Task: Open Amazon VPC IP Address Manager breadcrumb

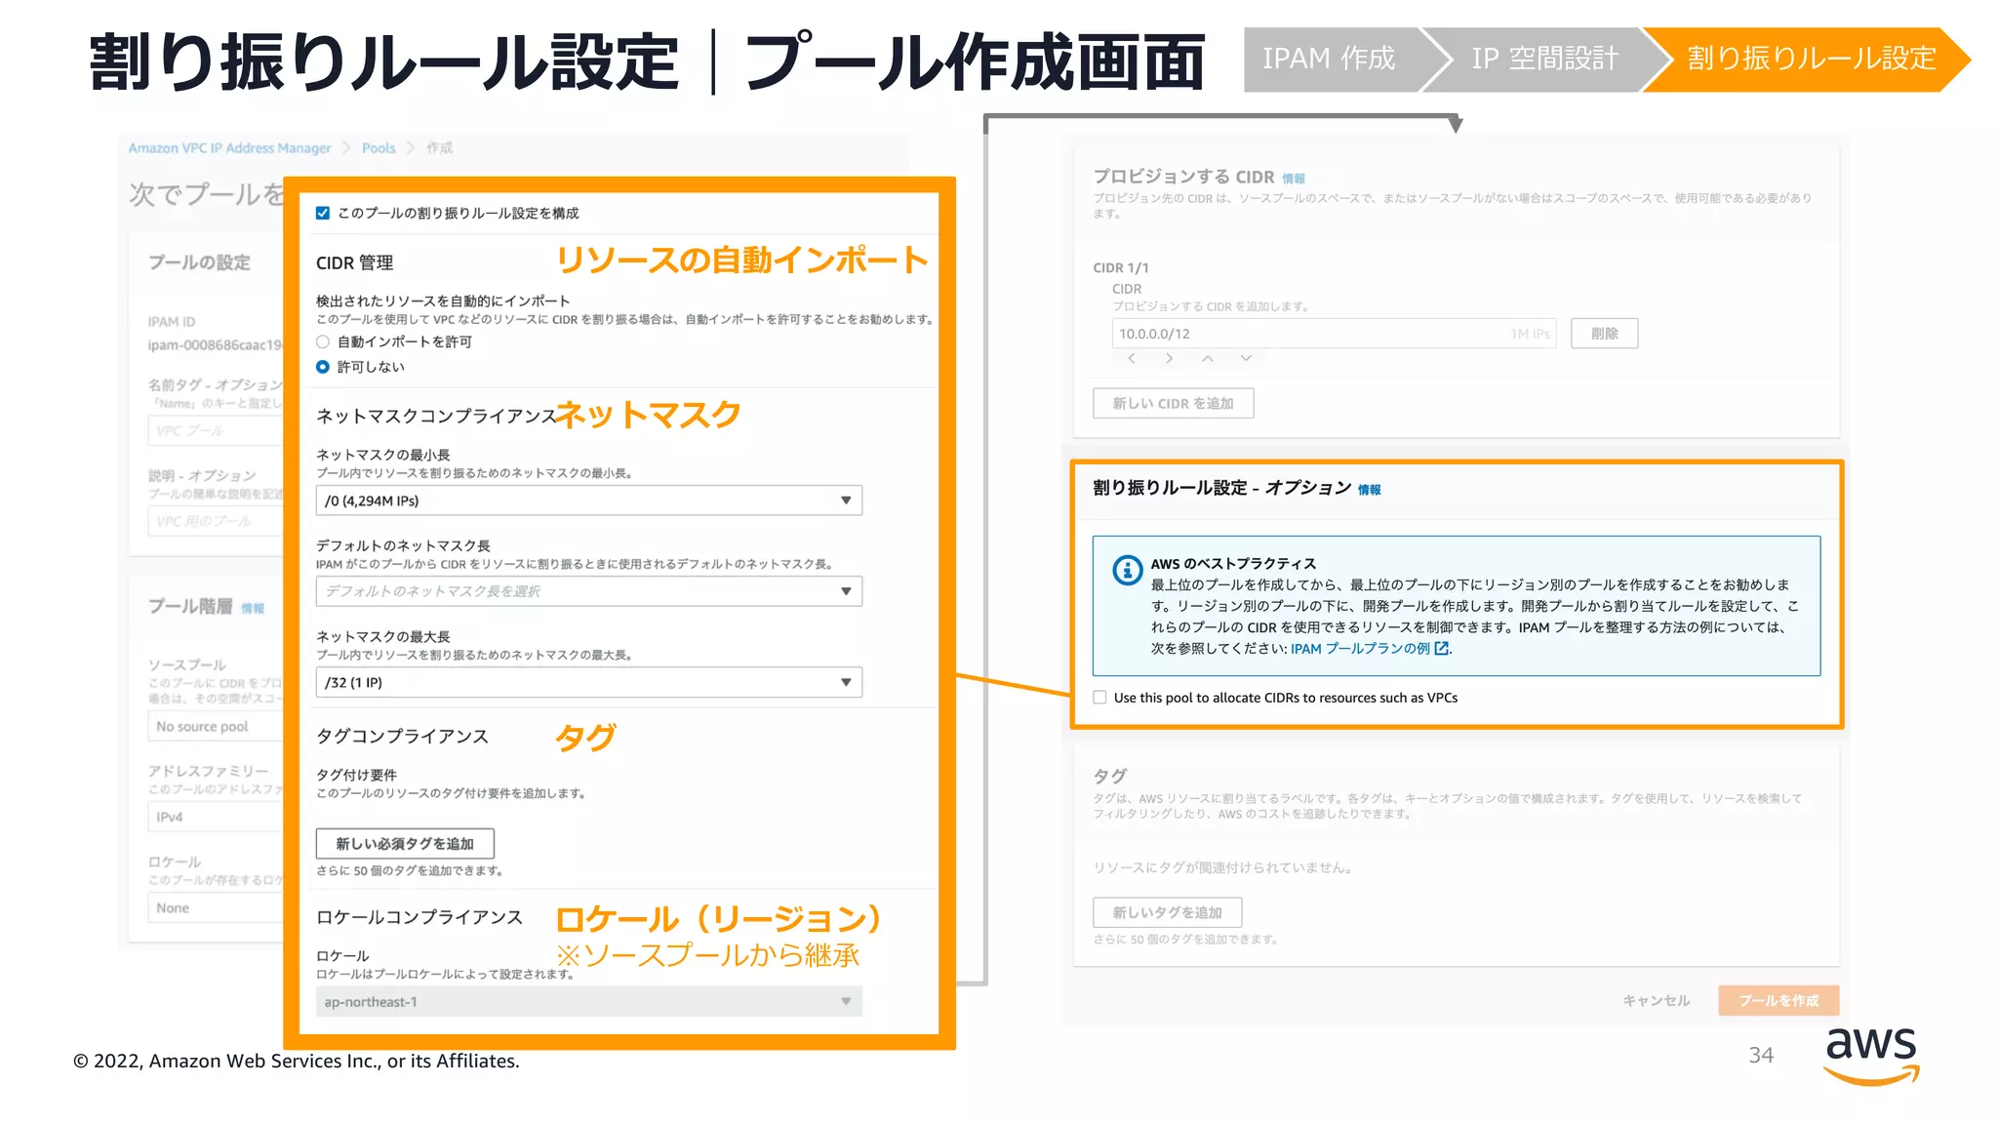Action: click(230, 148)
